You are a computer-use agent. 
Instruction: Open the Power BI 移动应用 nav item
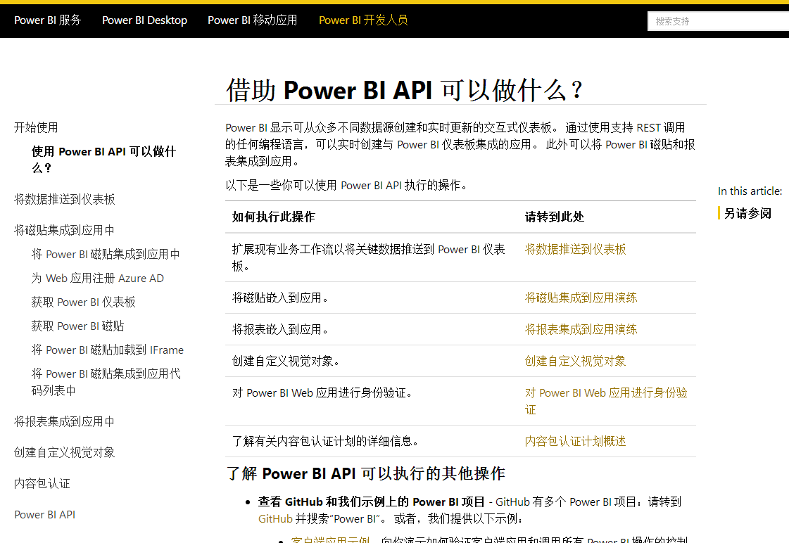(x=252, y=20)
